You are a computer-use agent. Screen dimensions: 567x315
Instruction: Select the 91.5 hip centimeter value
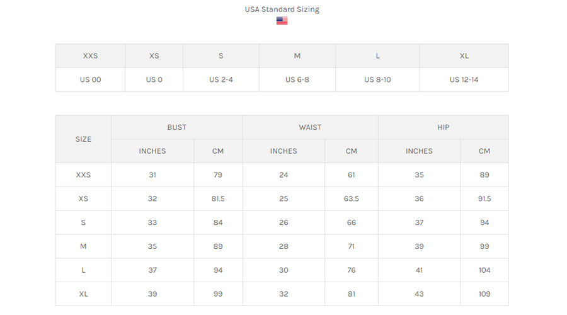[x=484, y=199]
